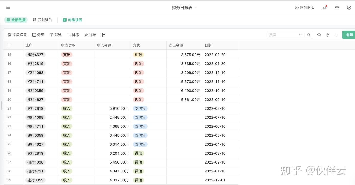Click 创建视图 to add a view
The image size is (355, 185).
pyautogui.click(x=72, y=20)
